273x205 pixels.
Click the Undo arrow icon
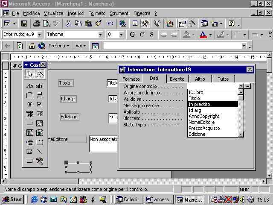tap(110, 23)
